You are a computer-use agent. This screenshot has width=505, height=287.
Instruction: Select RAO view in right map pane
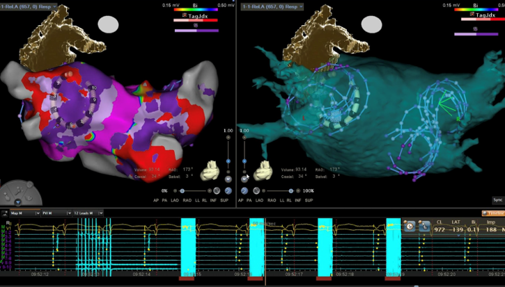pyautogui.click(x=272, y=200)
